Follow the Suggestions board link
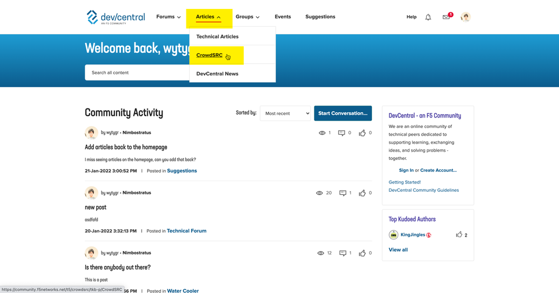This screenshot has width=559, height=293. (x=182, y=171)
